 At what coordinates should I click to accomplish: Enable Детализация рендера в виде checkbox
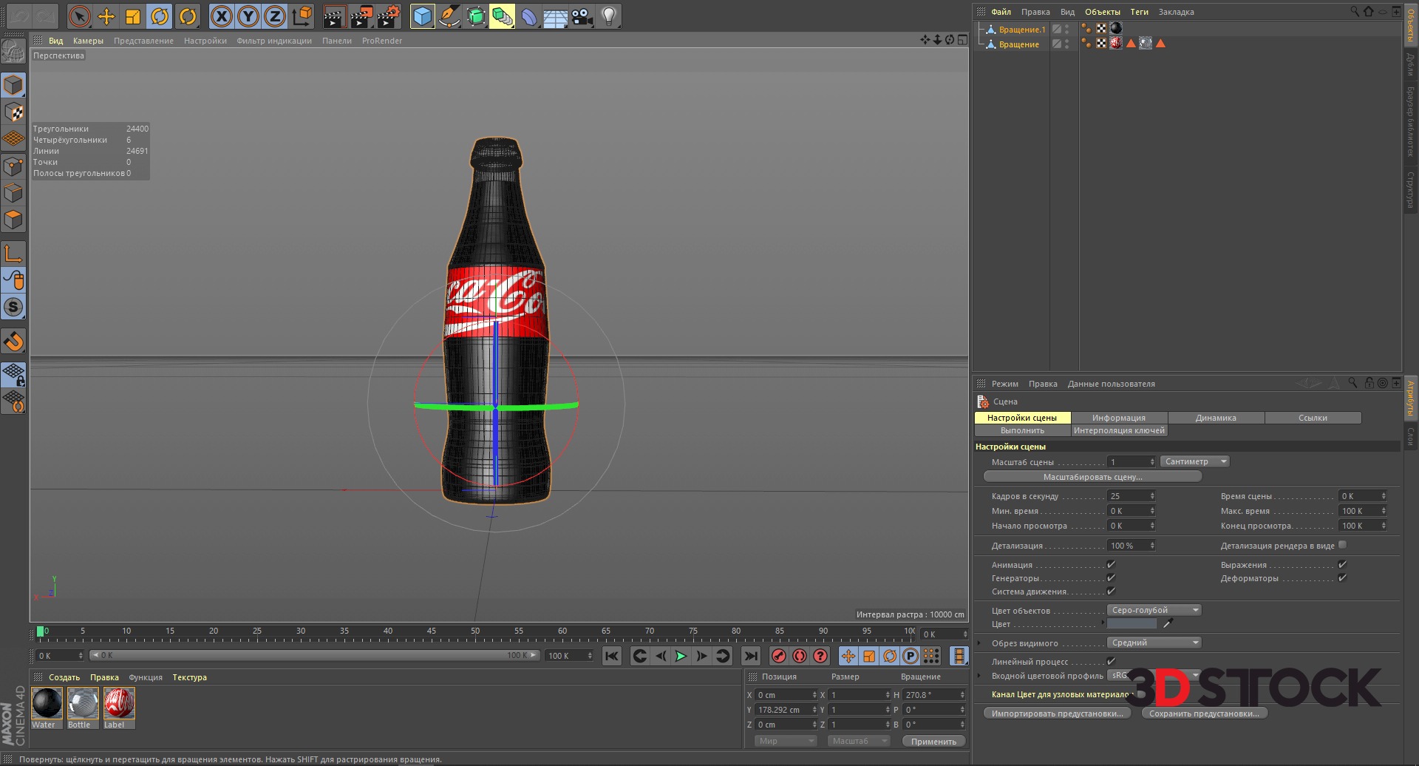point(1342,545)
